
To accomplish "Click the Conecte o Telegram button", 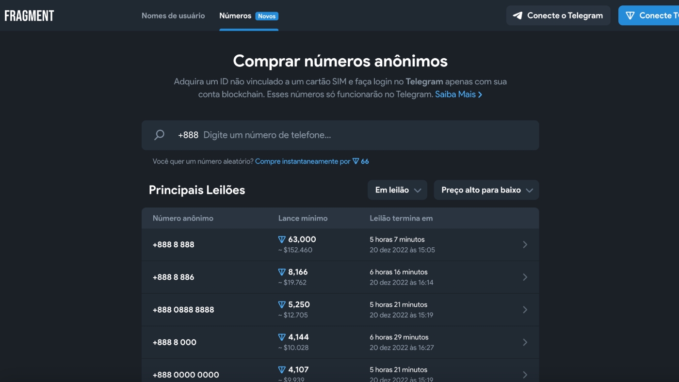I will (558, 16).
